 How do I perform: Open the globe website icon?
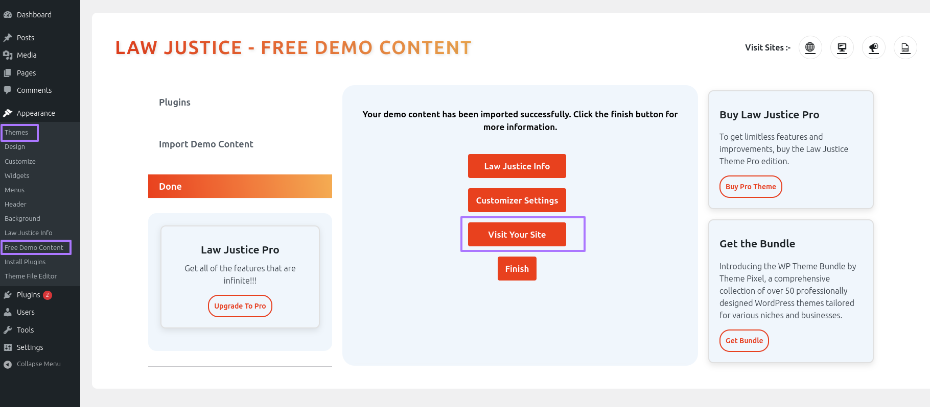click(x=810, y=47)
